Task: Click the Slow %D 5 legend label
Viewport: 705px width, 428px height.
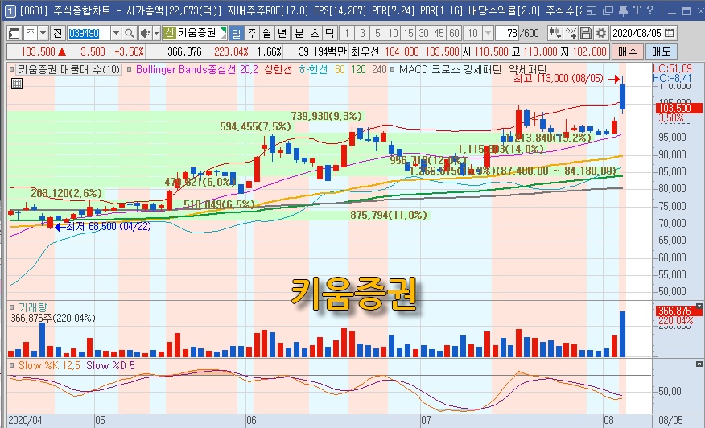Action: pos(110,366)
